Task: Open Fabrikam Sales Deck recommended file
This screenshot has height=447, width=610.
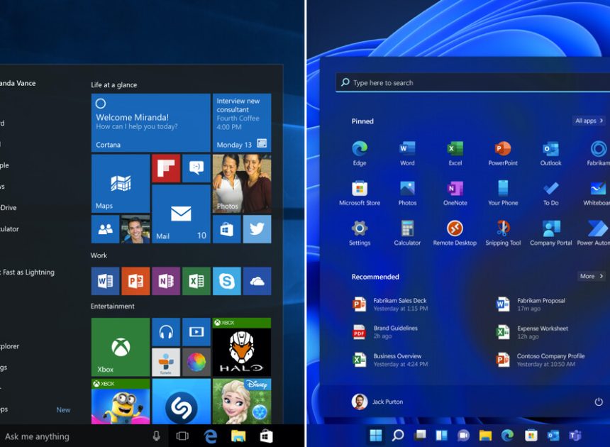Action: pyautogui.click(x=390, y=304)
